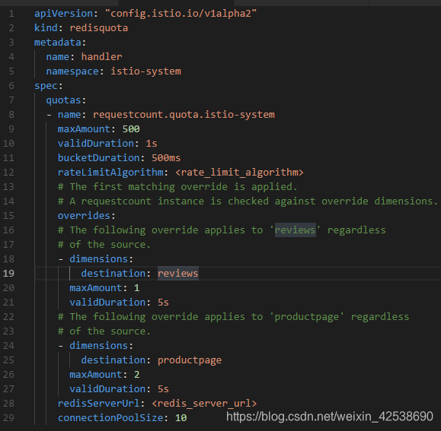Select the kind key on line 2
This screenshot has width=441, height=431.
click(46, 28)
